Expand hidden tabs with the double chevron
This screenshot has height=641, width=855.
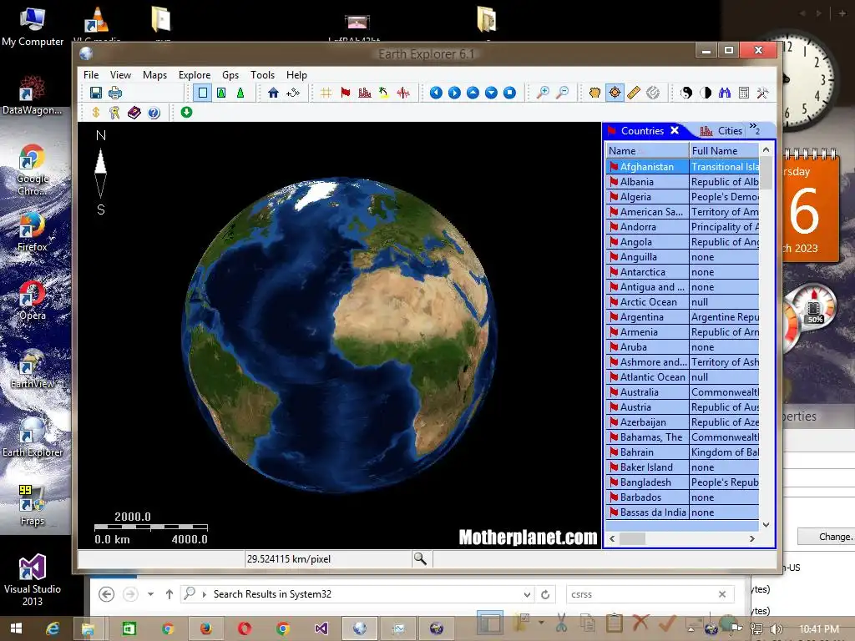click(x=754, y=129)
